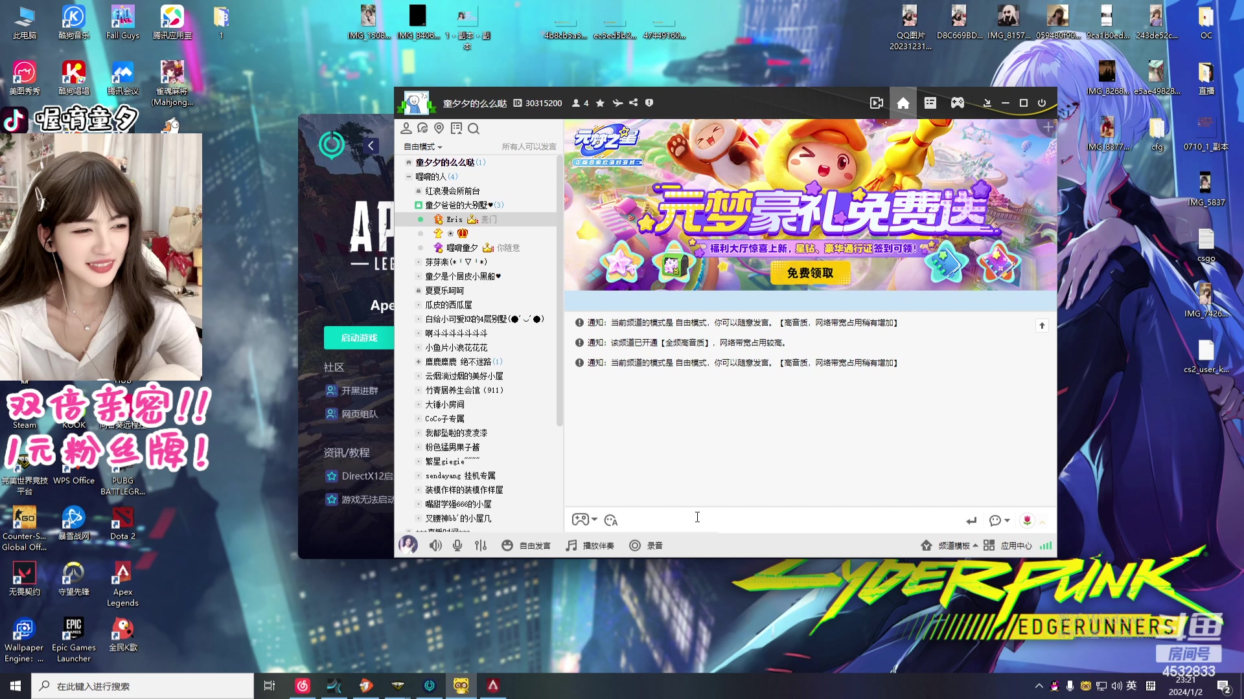The height and width of the screenshot is (699, 1244).
Task: Click the location pin icon above channel tree
Action: coord(439,128)
